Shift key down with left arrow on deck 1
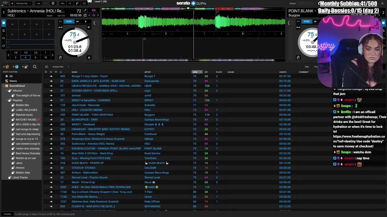 (x=89, y=15)
